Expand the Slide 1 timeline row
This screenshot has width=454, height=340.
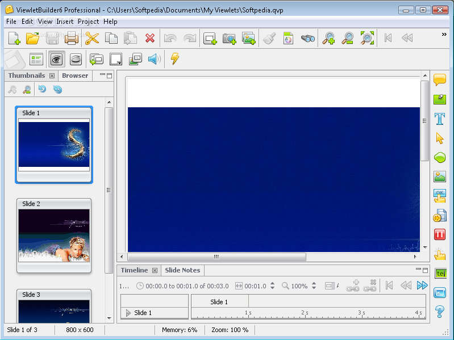point(128,313)
